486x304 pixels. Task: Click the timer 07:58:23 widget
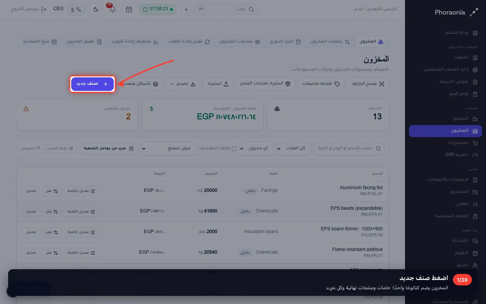coord(158,9)
